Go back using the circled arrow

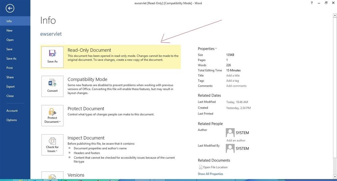point(10,9)
